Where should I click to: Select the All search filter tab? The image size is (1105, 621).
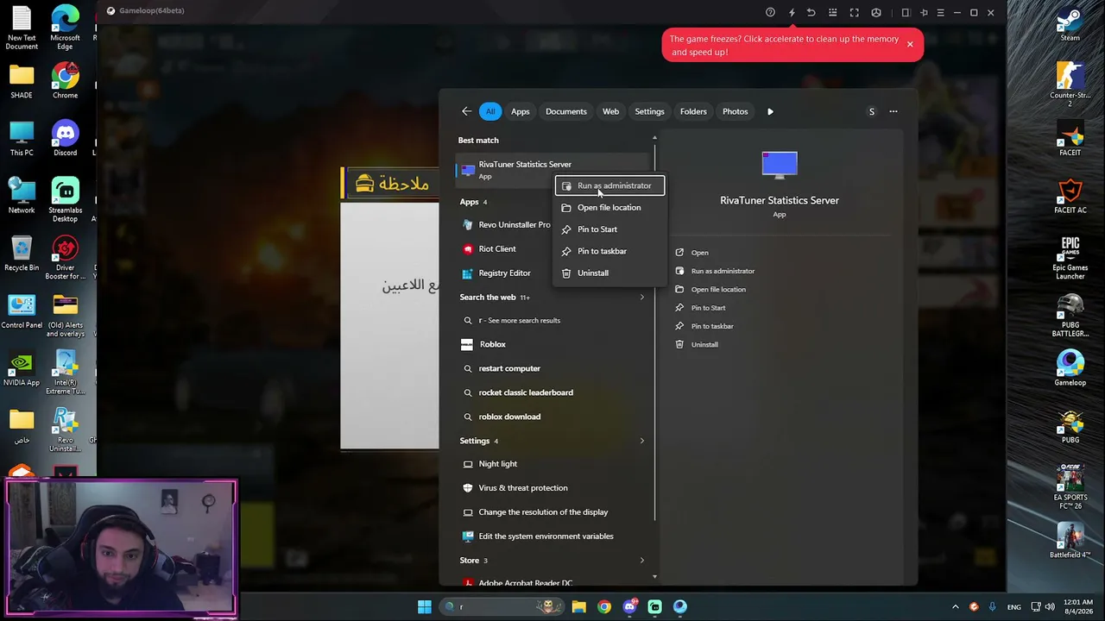coord(490,111)
